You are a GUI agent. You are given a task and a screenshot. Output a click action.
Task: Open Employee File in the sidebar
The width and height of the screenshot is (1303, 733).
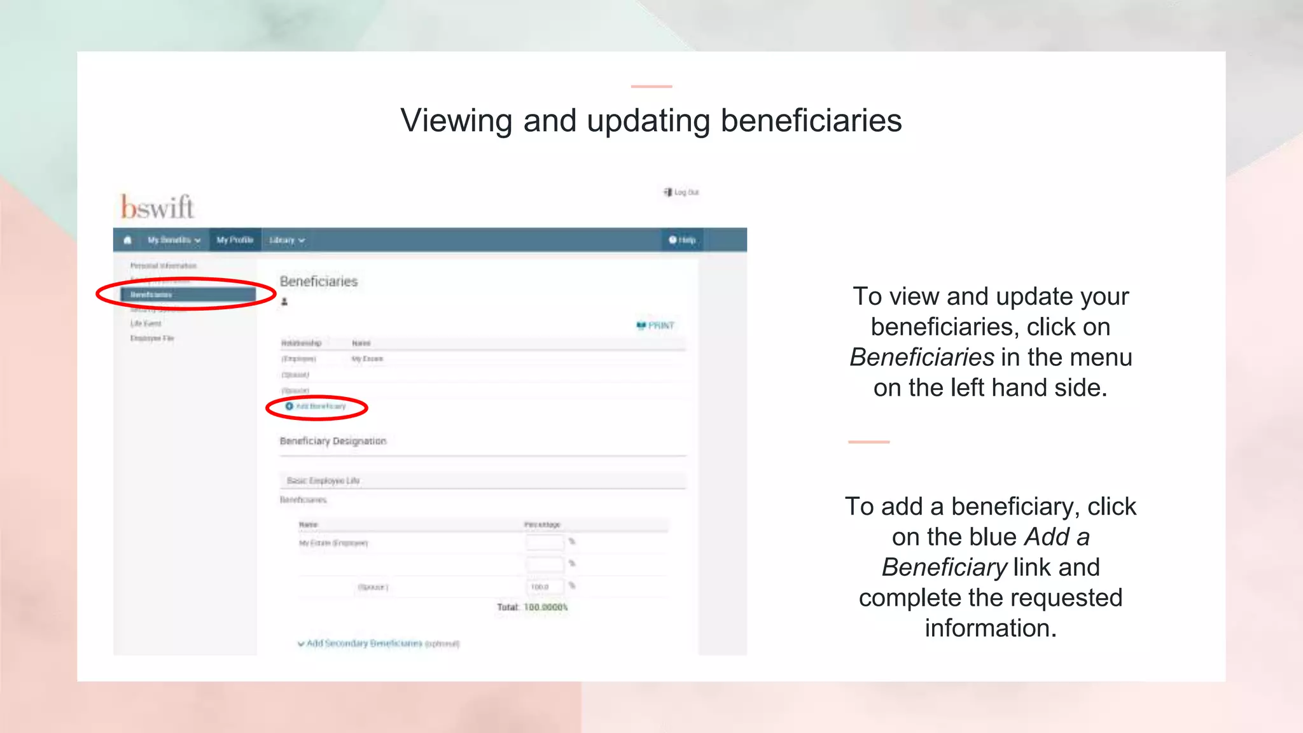click(152, 338)
